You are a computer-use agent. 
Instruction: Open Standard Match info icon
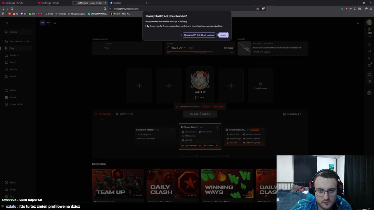tap(173, 130)
